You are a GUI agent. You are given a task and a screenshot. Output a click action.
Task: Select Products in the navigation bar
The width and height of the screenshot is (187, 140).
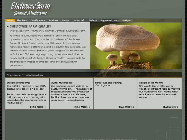54,21
